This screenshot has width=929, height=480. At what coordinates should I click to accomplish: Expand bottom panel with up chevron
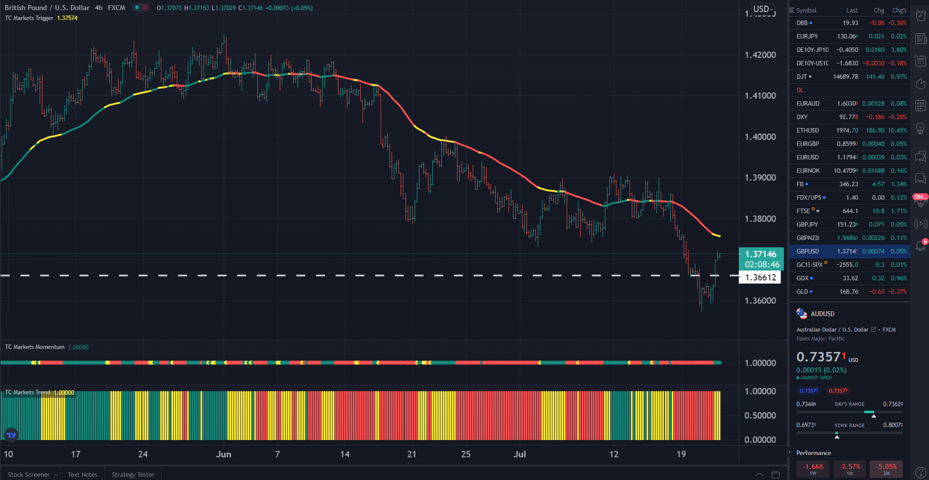pyautogui.click(x=759, y=475)
